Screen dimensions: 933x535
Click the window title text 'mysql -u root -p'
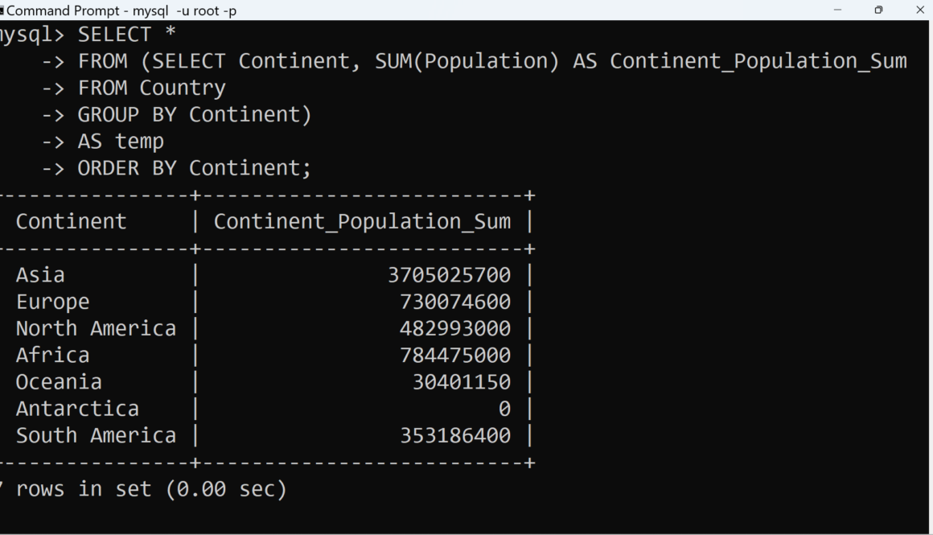pos(184,10)
